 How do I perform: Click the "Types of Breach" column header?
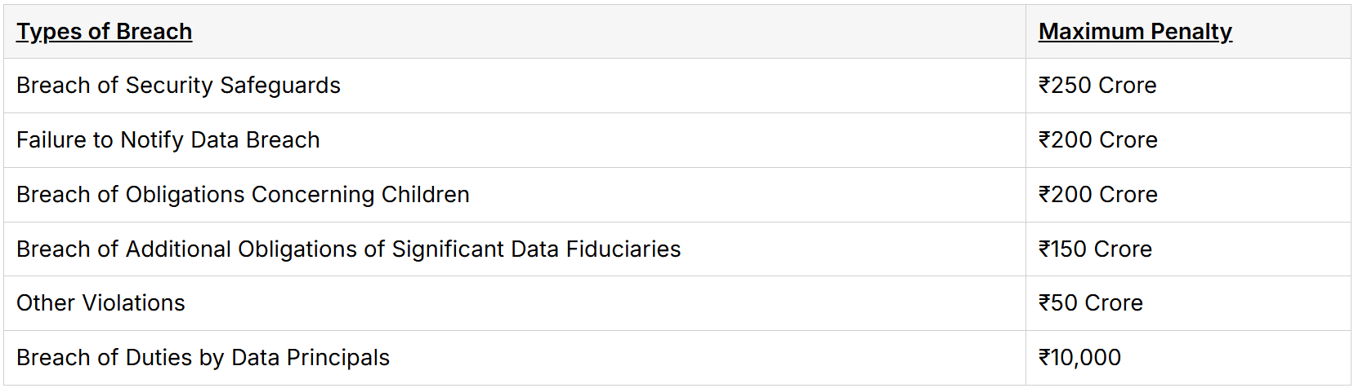[105, 32]
